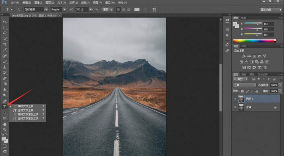Toggle pixel layer filter in Layers panel
Image resolution: width=284 pixels, height=156 pixels.
pos(254,79)
